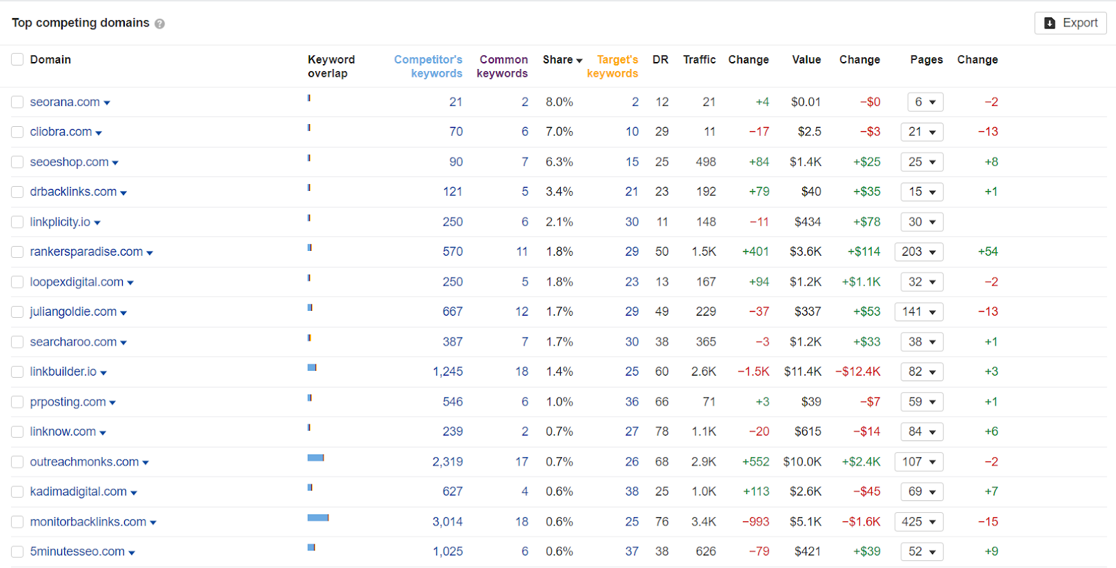
Task: Check the linknow.com row checkbox
Action: tap(17, 432)
